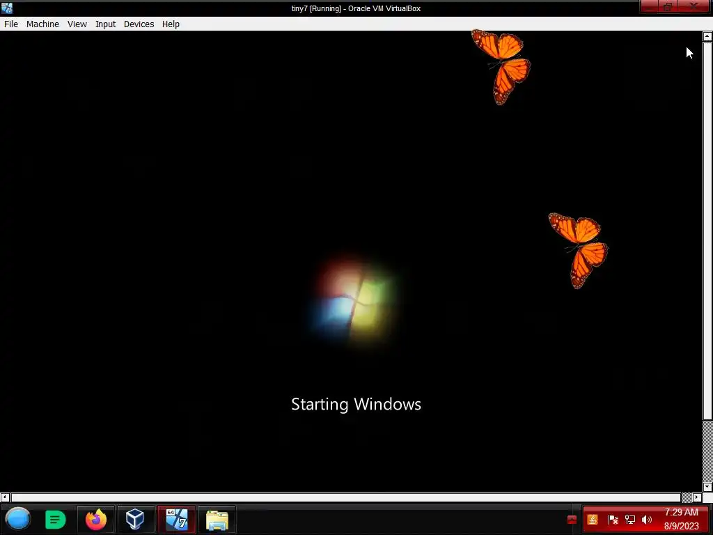
Task: Click the horizontal scrollbar thumb
Action: tap(346, 497)
